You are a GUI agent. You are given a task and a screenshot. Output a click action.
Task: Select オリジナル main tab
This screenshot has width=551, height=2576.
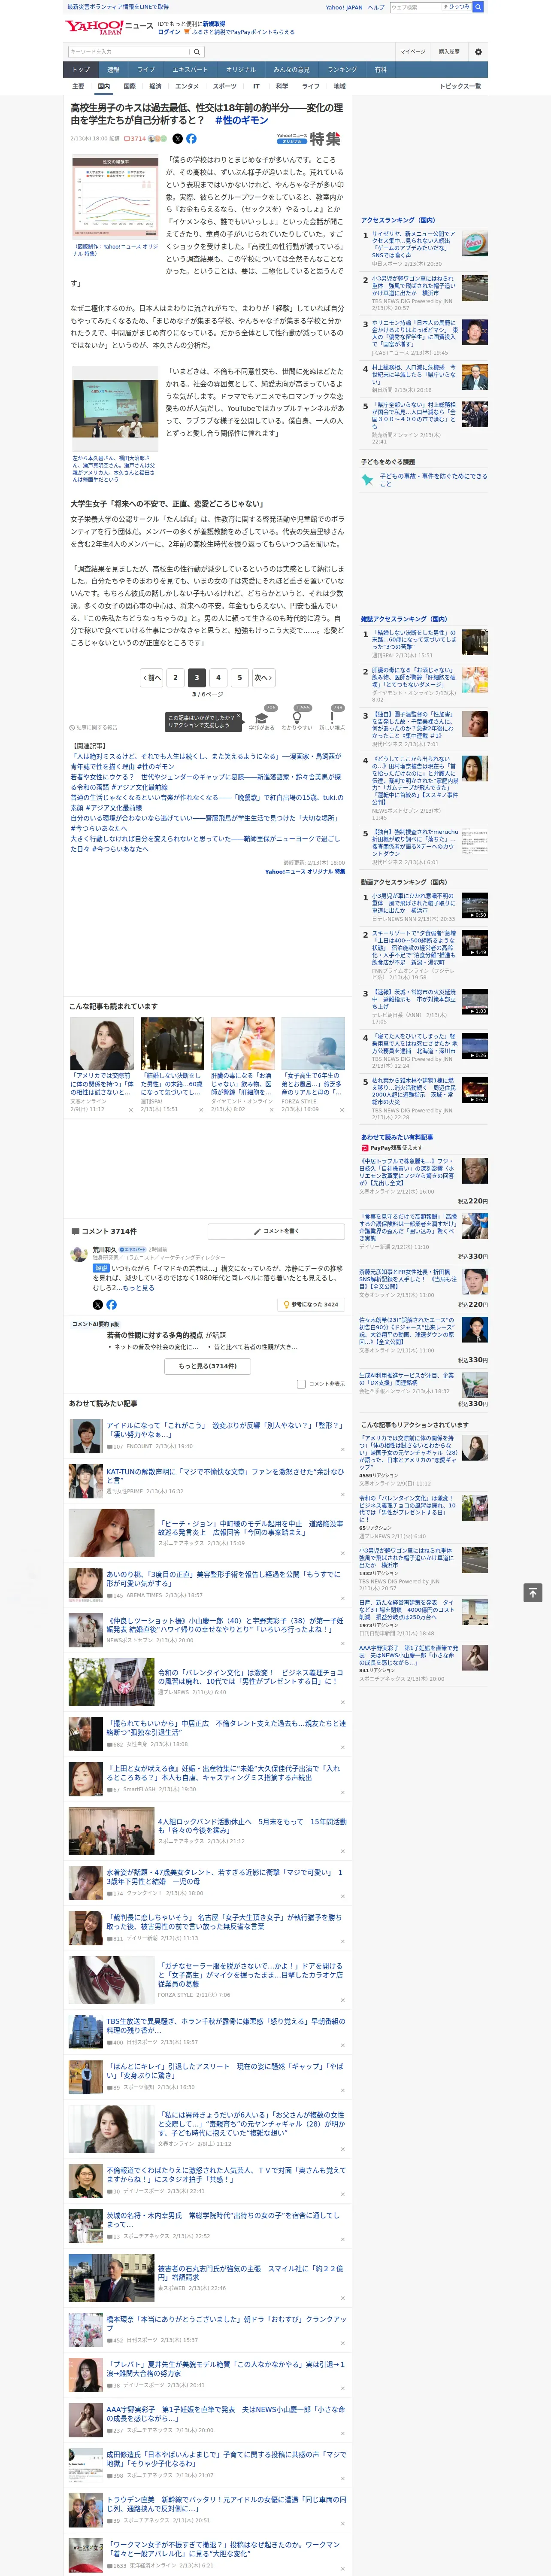[x=241, y=70]
